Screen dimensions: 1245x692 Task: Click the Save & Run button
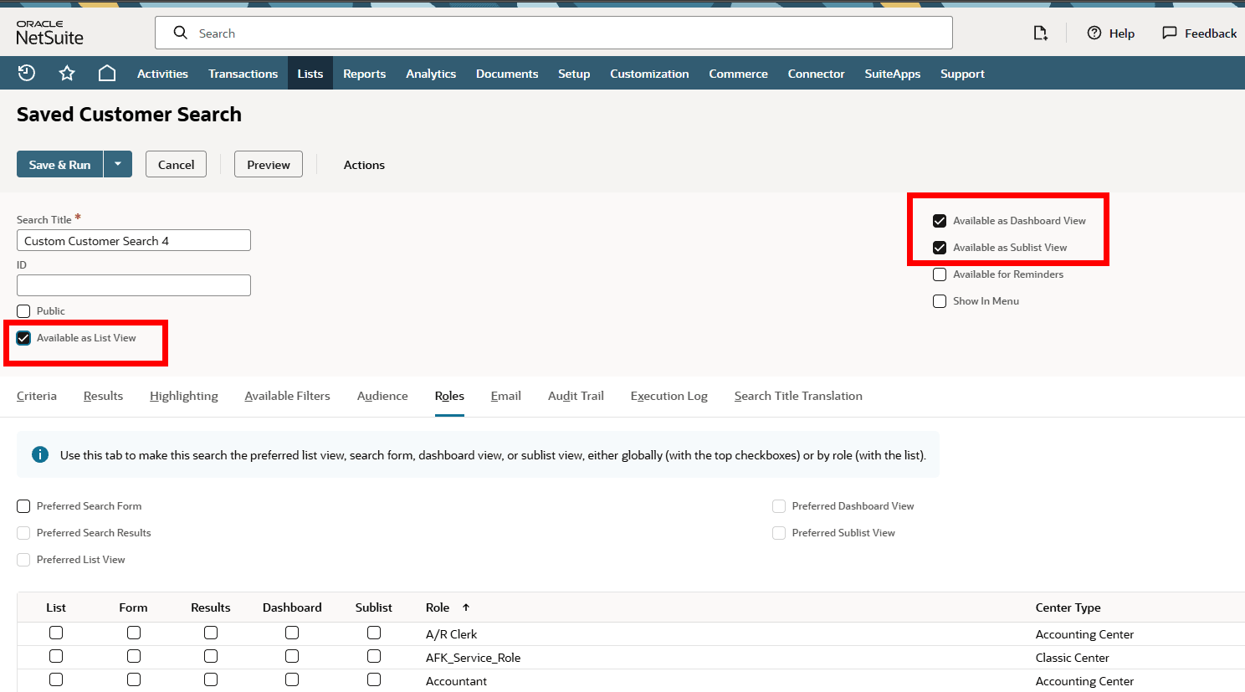click(x=59, y=164)
